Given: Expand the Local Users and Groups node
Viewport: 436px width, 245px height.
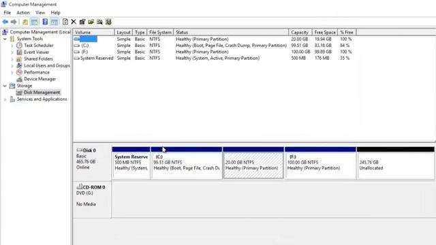Looking at the screenshot, I should tap(12, 66).
